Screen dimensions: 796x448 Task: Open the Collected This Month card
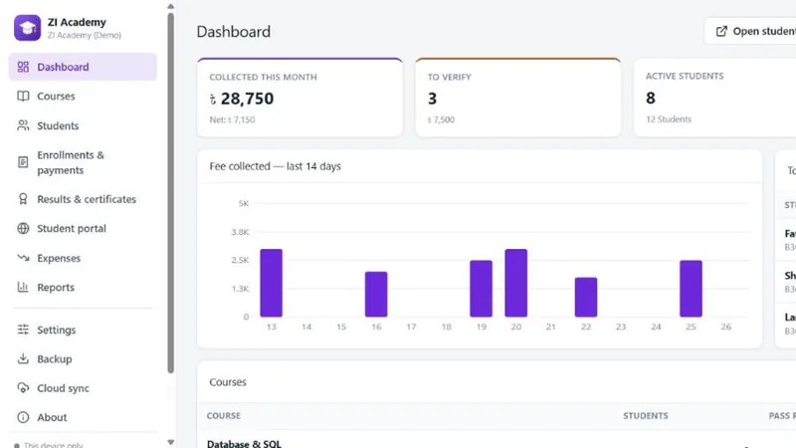pos(300,98)
